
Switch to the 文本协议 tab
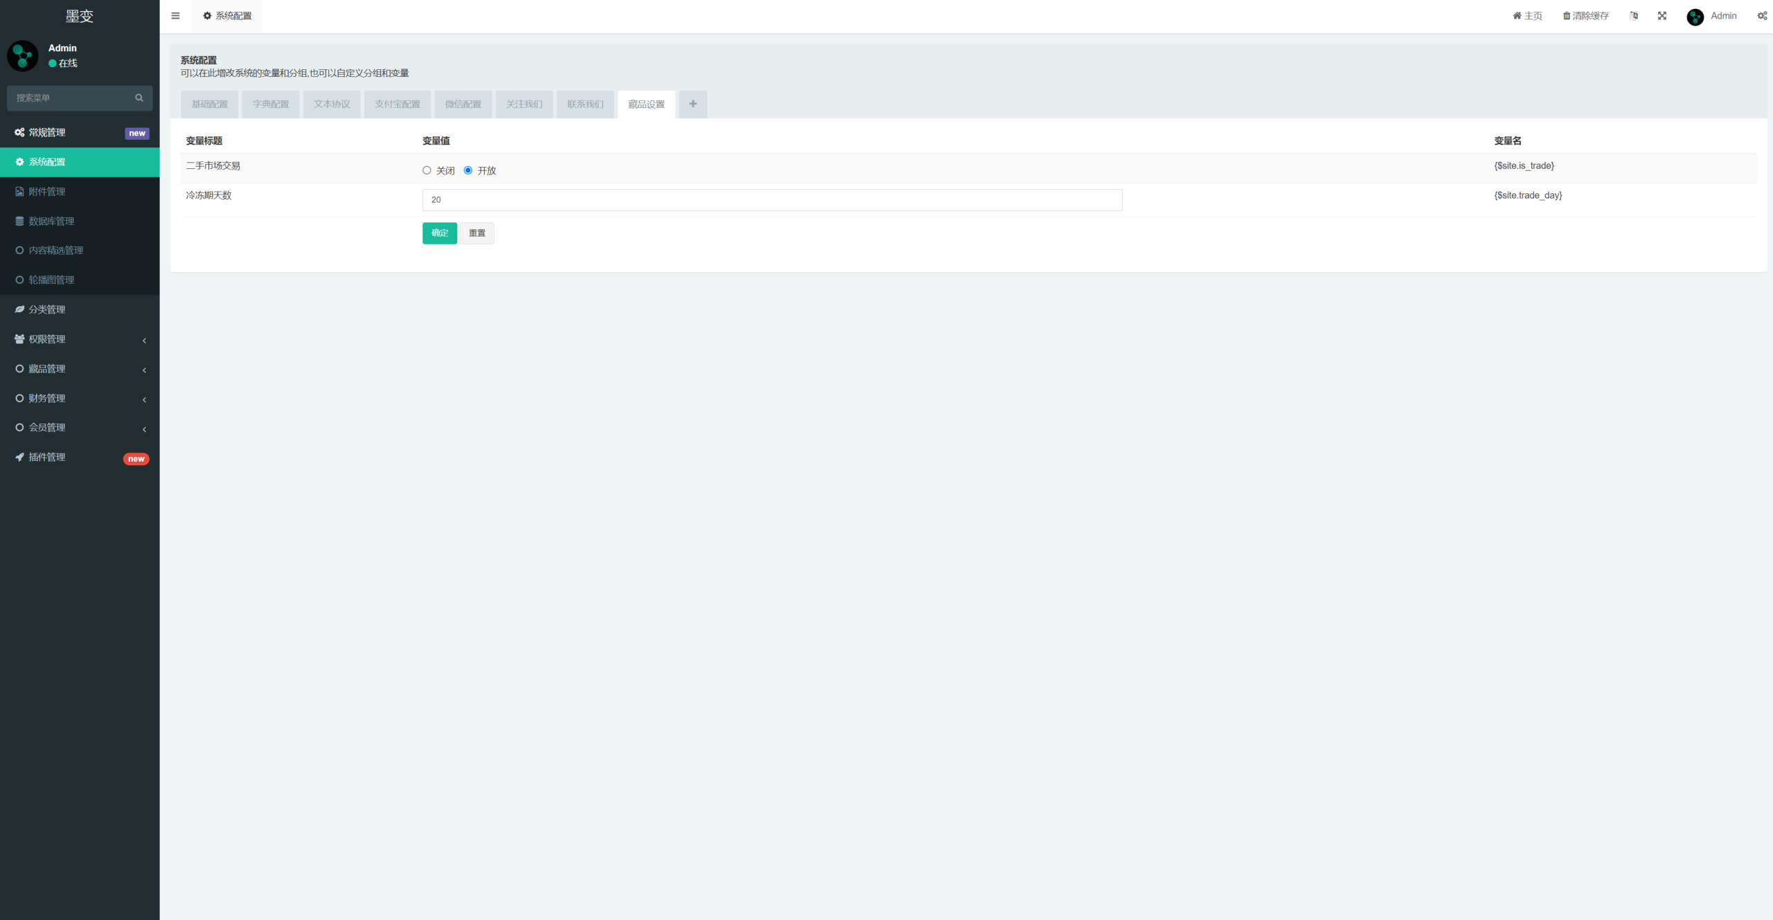(x=332, y=104)
